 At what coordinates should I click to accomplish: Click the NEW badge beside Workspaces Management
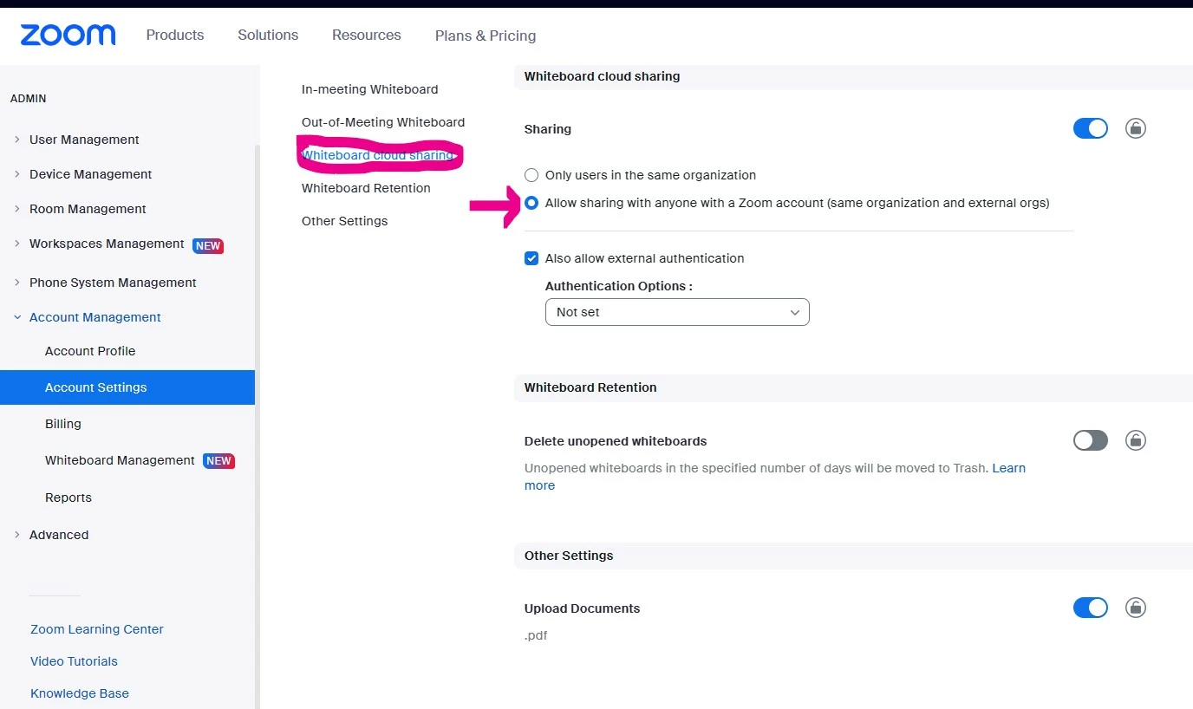click(x=208, y=245)
